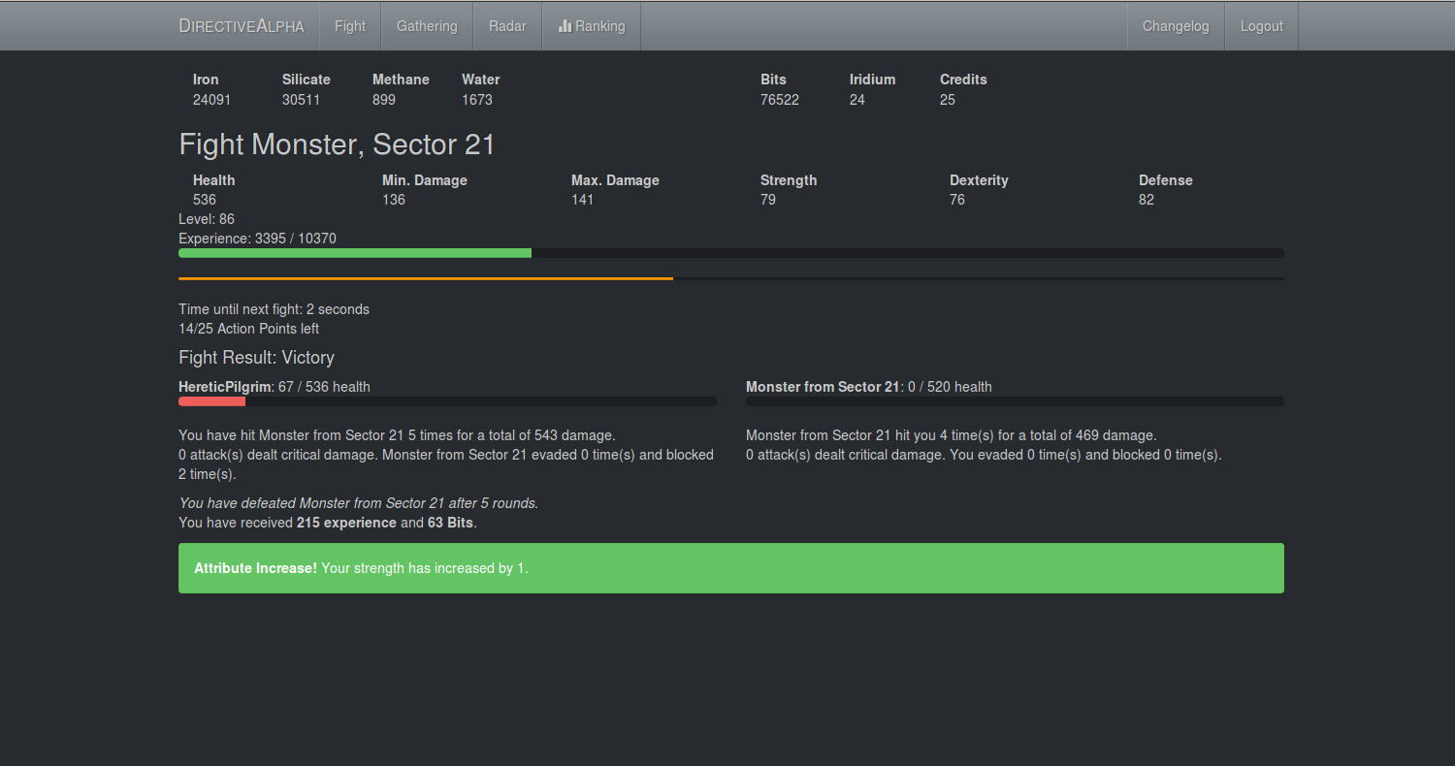Image resolution: width=1455 pixels, height=766 pixels.
Task: Click the Bits resource value
Action: (x=780, y=100)
